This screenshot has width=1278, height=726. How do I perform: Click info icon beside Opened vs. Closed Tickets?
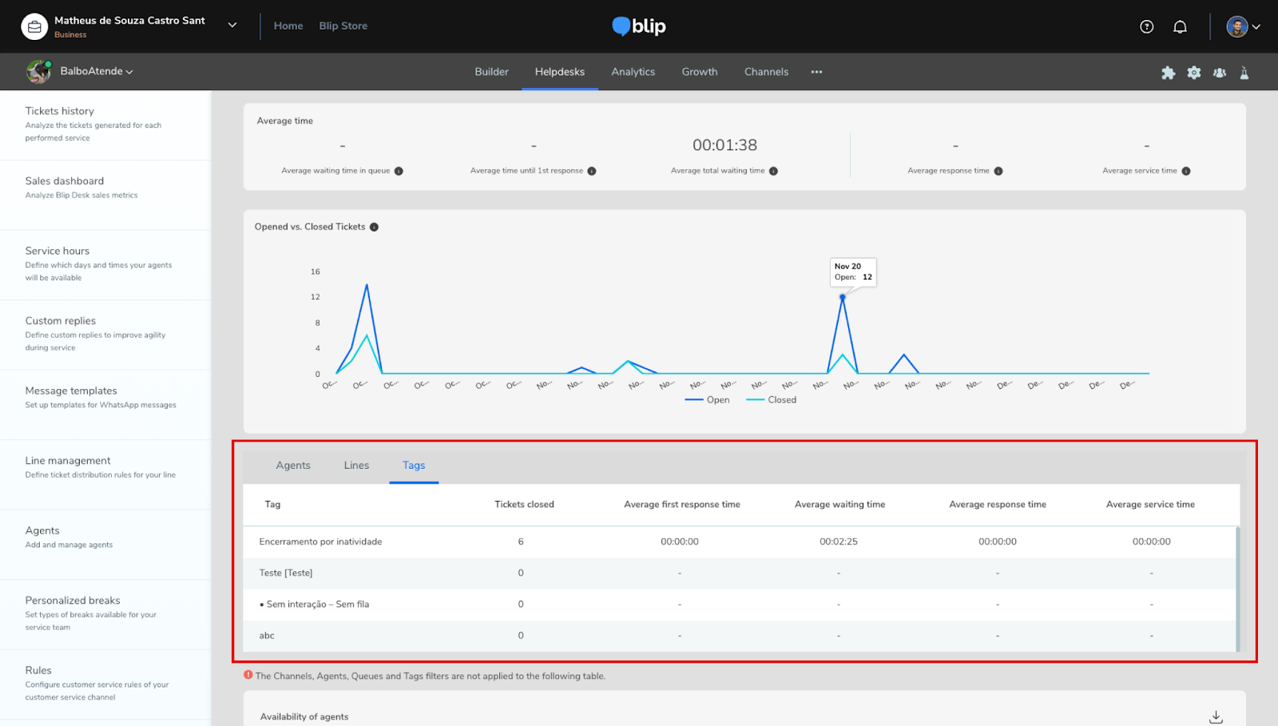pos(374,227)
